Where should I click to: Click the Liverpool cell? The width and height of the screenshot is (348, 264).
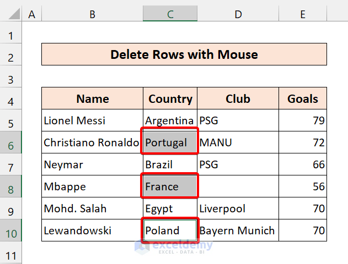(x=238, y=208)
